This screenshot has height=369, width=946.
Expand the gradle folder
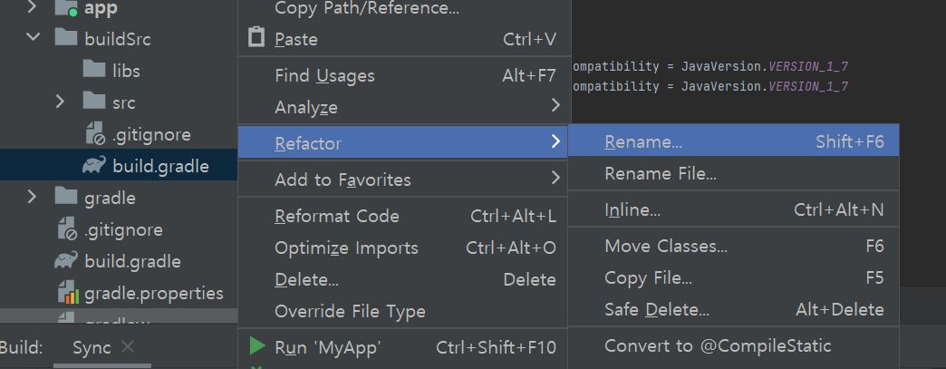pyautogui.click(x=32, y=196)
